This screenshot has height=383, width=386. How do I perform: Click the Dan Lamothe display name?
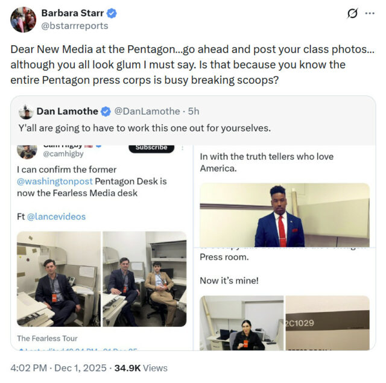(x=66, y=111)
